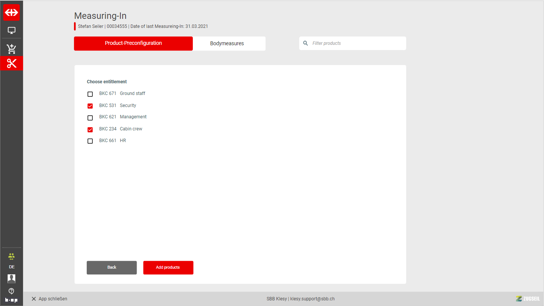This screenshot has height=306, width=544.
Task: Enable the BKC 671 Ground staff checkbox
Action: (x=90, y=94)
